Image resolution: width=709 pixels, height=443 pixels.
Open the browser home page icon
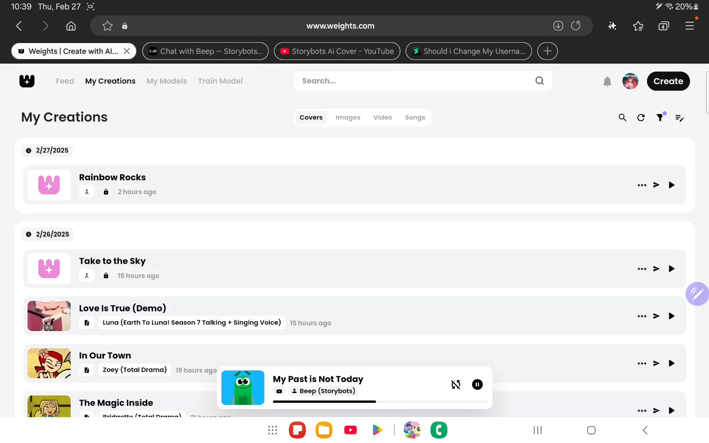click(x=71, y=26)
